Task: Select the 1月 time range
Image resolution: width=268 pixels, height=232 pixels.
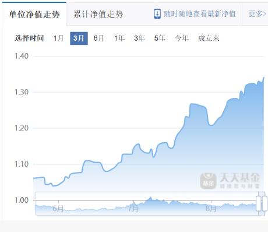Action: (58, 38)
